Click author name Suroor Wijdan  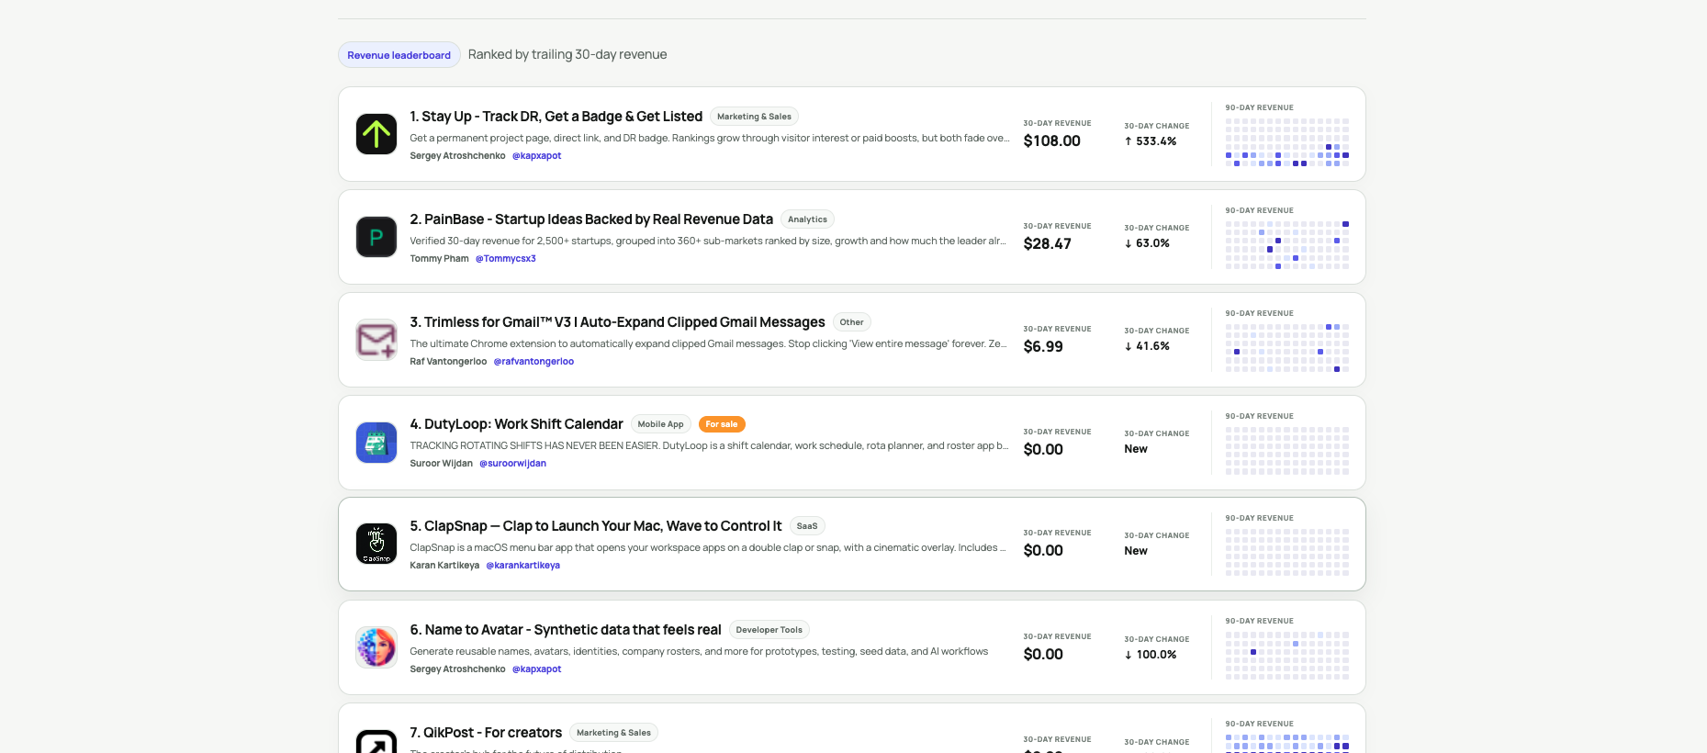(x=441, y=464)
